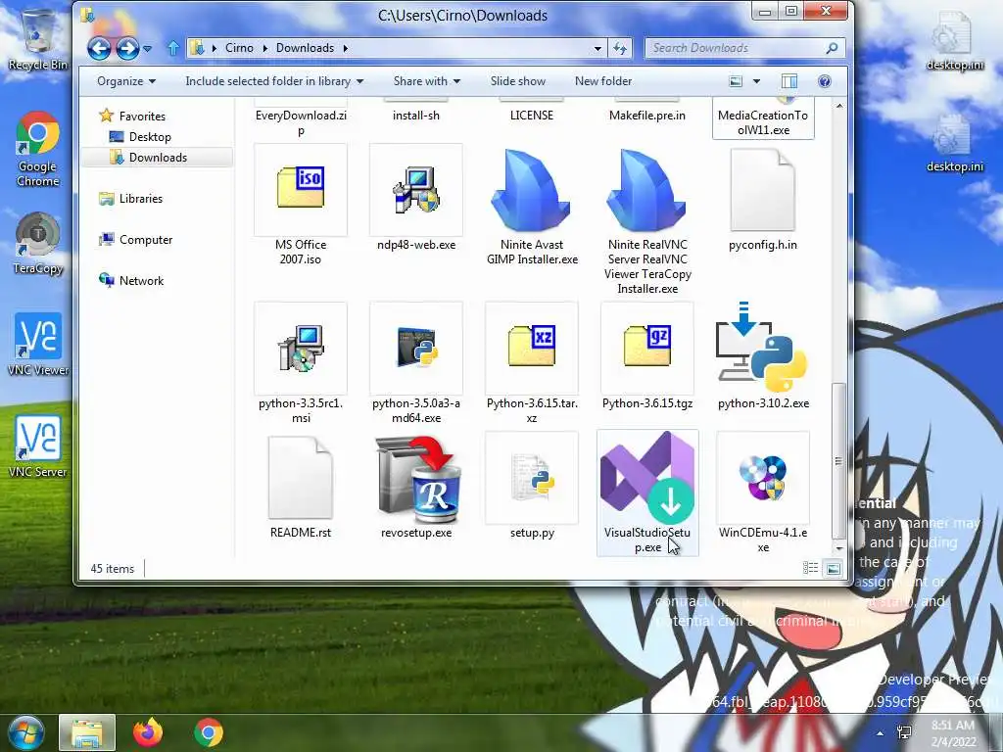
Task: Click Cirno in the address path
Action: pyautogui.click(x=239, y=48)
